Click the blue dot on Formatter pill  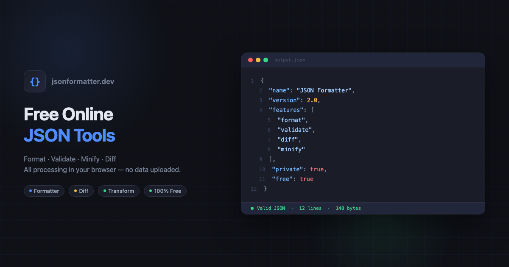click(x=31, y=191)
